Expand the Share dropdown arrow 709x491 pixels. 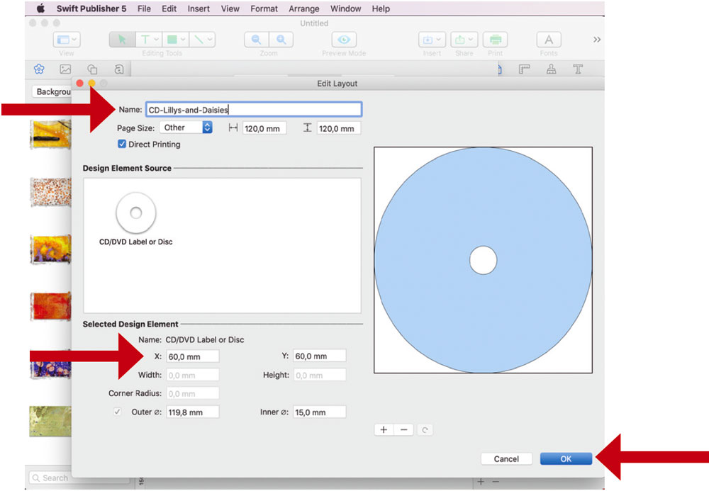[x=471, y=40]
